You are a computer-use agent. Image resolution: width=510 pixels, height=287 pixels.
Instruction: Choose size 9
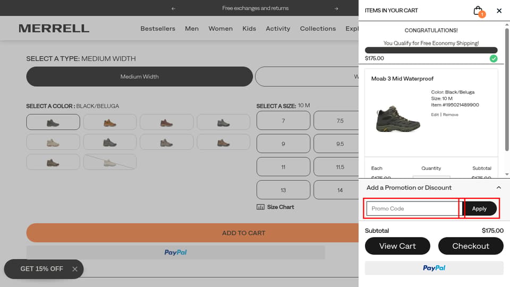[283, 143]
